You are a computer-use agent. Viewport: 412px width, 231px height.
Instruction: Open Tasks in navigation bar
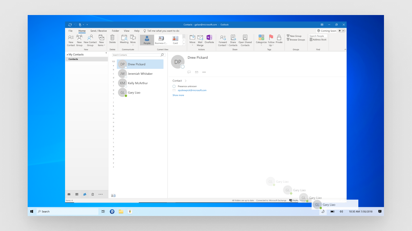pyautogui.click(x=92, y=194)
